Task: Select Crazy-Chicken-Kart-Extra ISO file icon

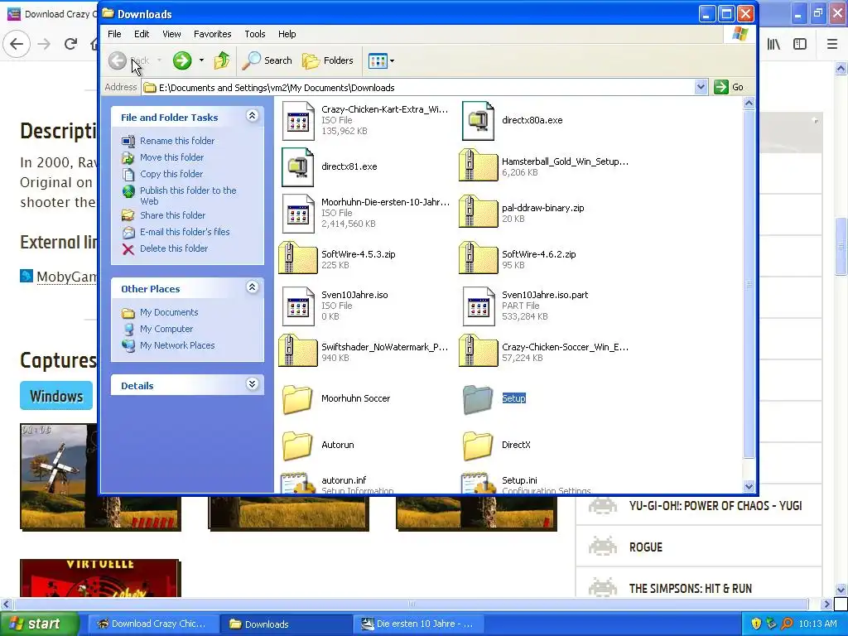Action: pos(298,121)
